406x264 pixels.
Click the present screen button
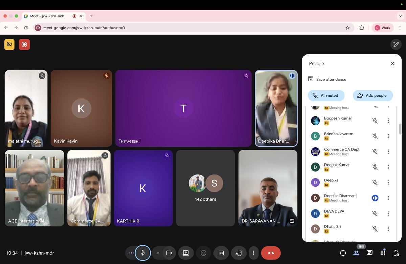pos(186,253)
